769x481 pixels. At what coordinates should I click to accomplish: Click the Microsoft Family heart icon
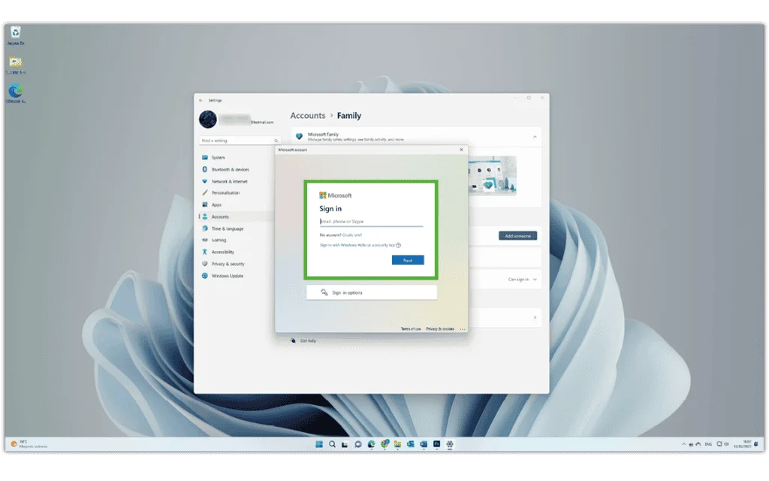299,137
